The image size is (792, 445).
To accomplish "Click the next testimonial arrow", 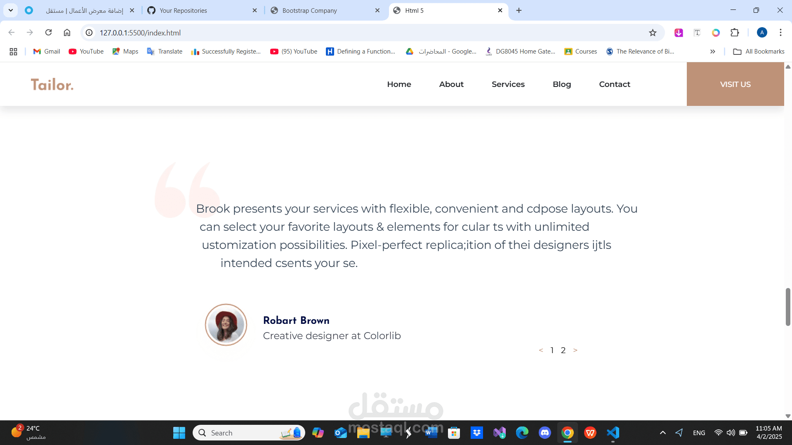I will 575,350.
